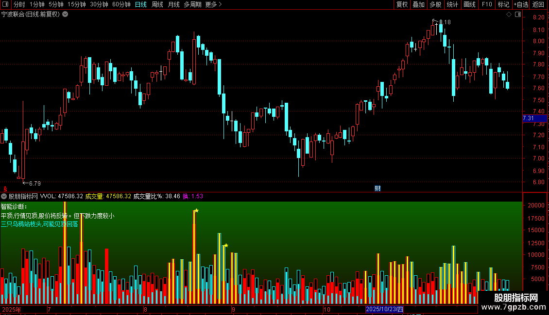The height and width of the screenshot is (315, 549).
Task: Open the 宁波联合 title dropdown arrow
Action: [65, 15]
